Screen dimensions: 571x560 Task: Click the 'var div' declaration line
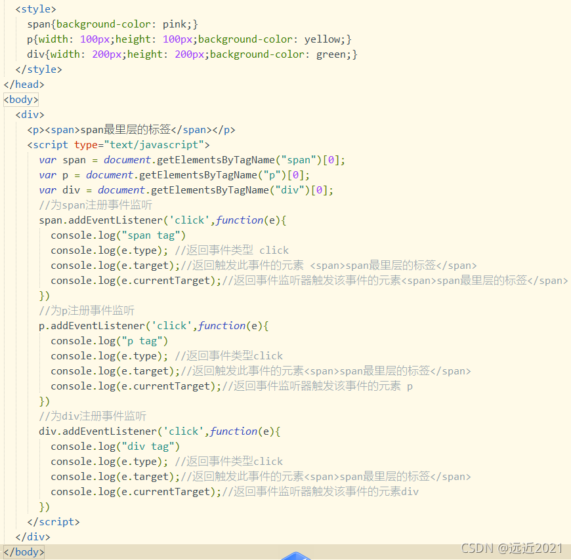(x=186, y=190)
